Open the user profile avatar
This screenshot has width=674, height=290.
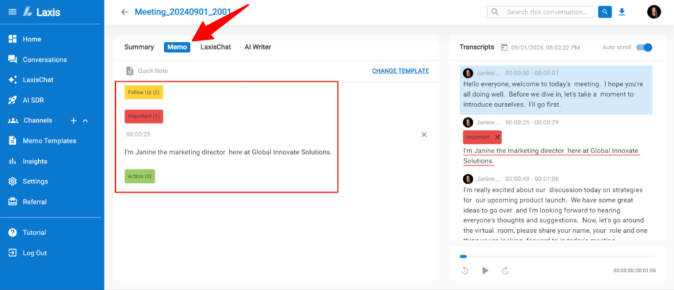[x=654, y=12]
